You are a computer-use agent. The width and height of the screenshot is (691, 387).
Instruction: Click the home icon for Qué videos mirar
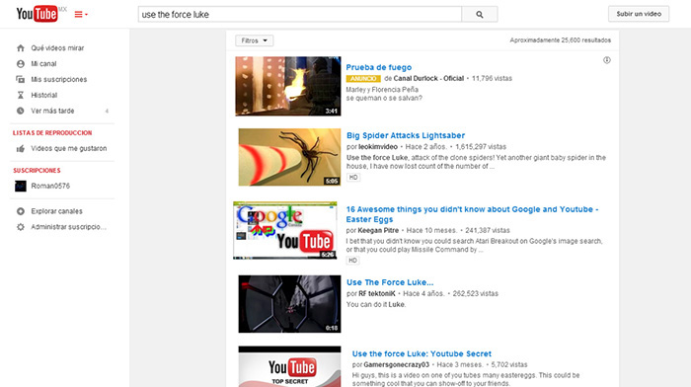(21, 48)
